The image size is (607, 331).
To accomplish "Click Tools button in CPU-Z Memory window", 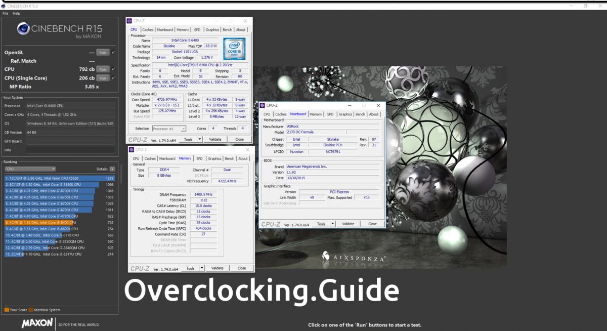I will click(190, 268).
